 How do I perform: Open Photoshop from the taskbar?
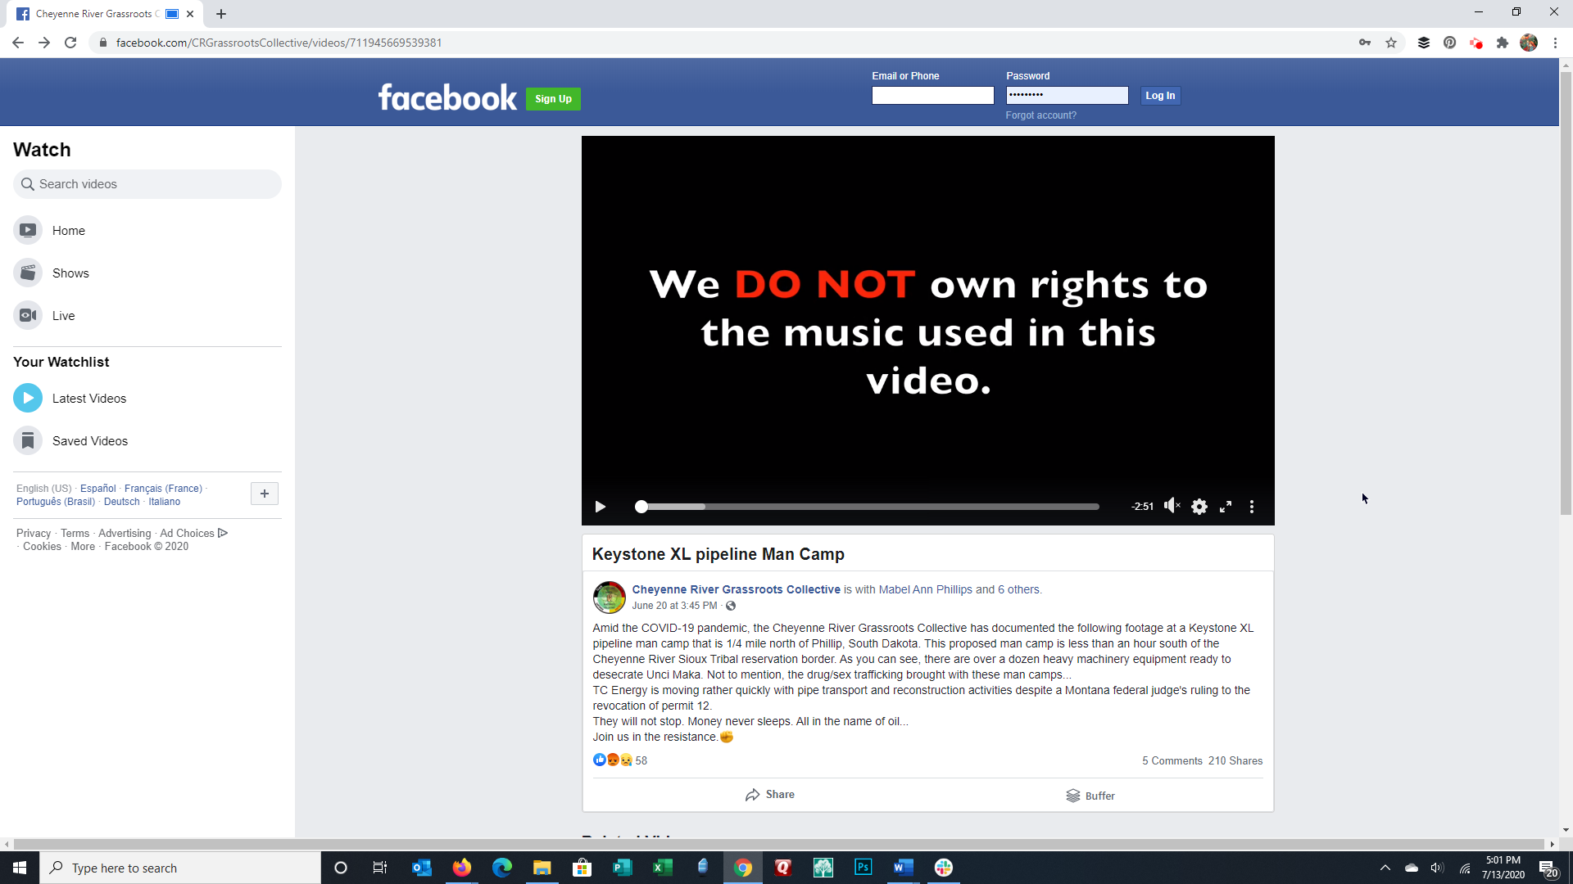(x=863, y=868)
